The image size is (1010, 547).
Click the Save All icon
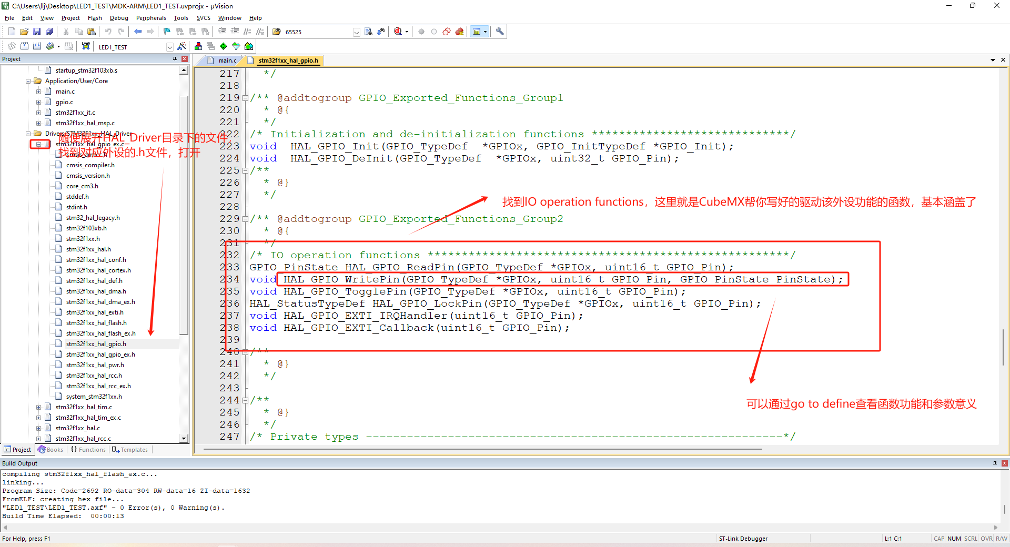click(49, 32)
